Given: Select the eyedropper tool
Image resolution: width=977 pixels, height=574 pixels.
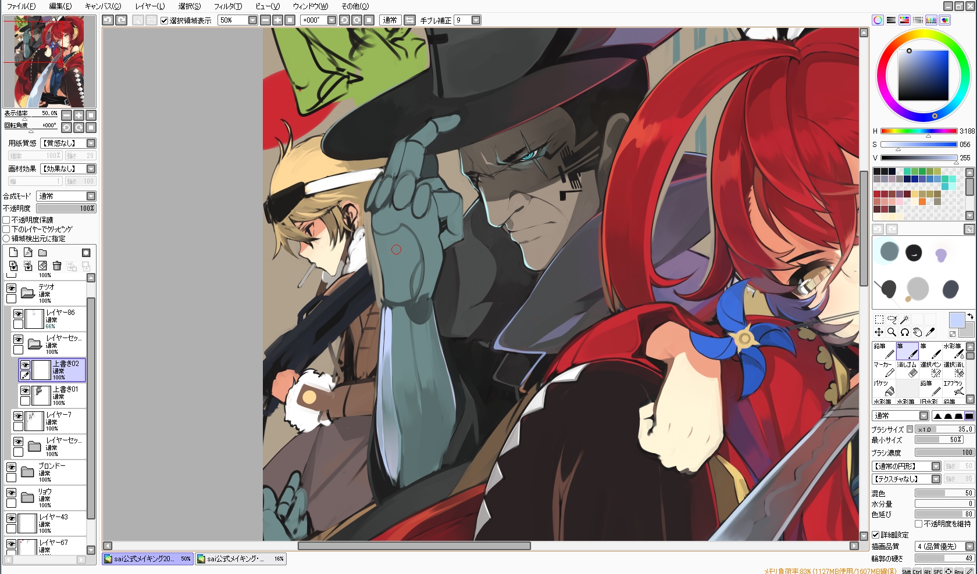Looking at the screenshot, I should [x=930, y=332].
